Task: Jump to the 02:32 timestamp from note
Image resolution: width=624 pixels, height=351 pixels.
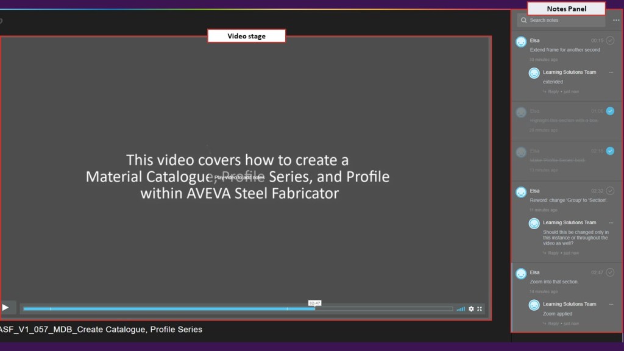Action: point(597,191)
